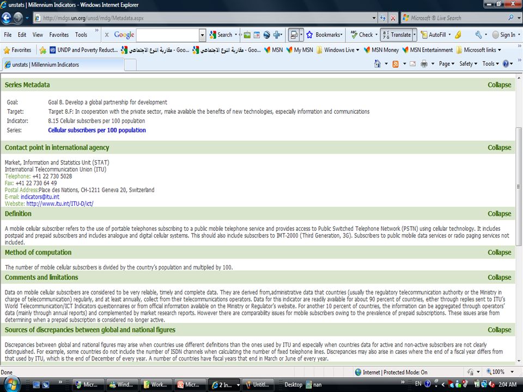Viewport: 523px width, 392px height.
Task: Click the Home icon in command bar
Action: point(377,64)
